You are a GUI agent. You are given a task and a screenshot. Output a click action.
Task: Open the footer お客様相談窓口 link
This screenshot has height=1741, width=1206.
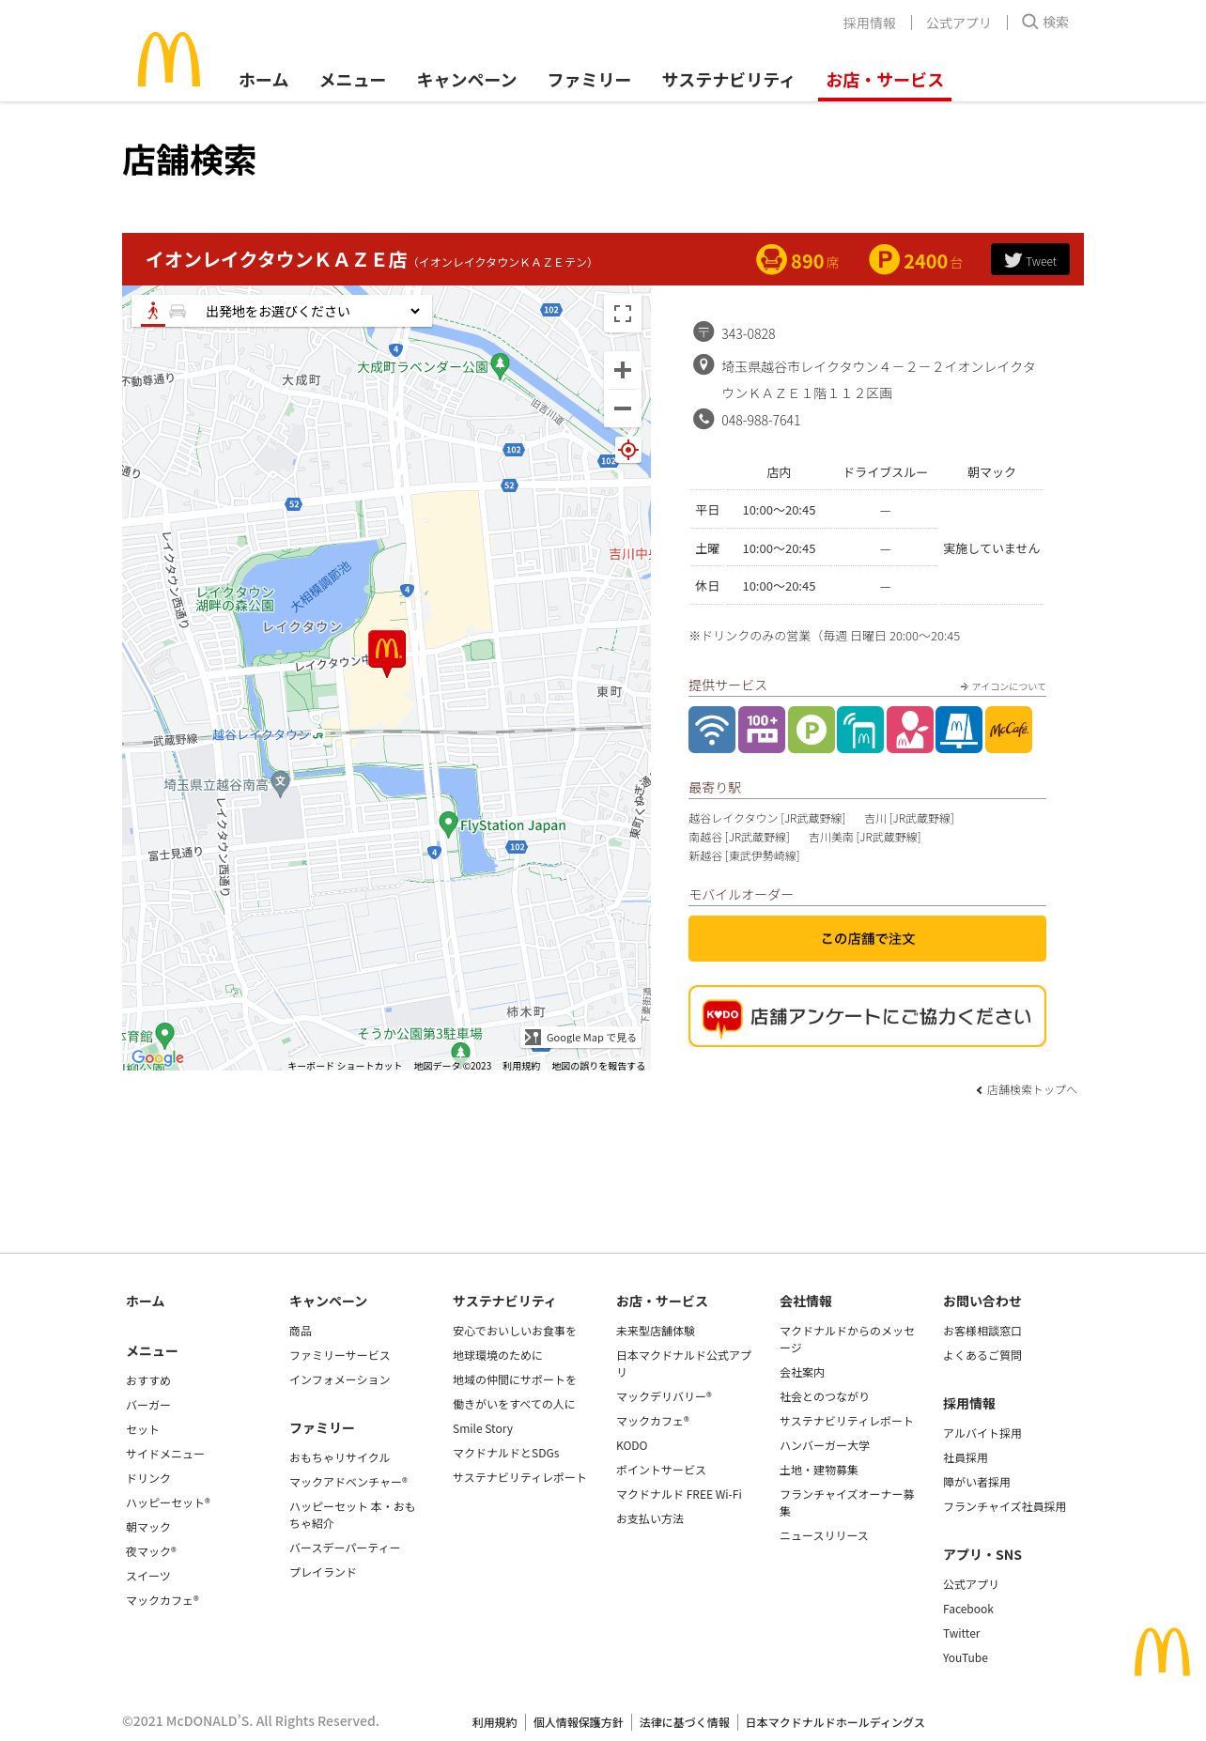[982, 1331]
